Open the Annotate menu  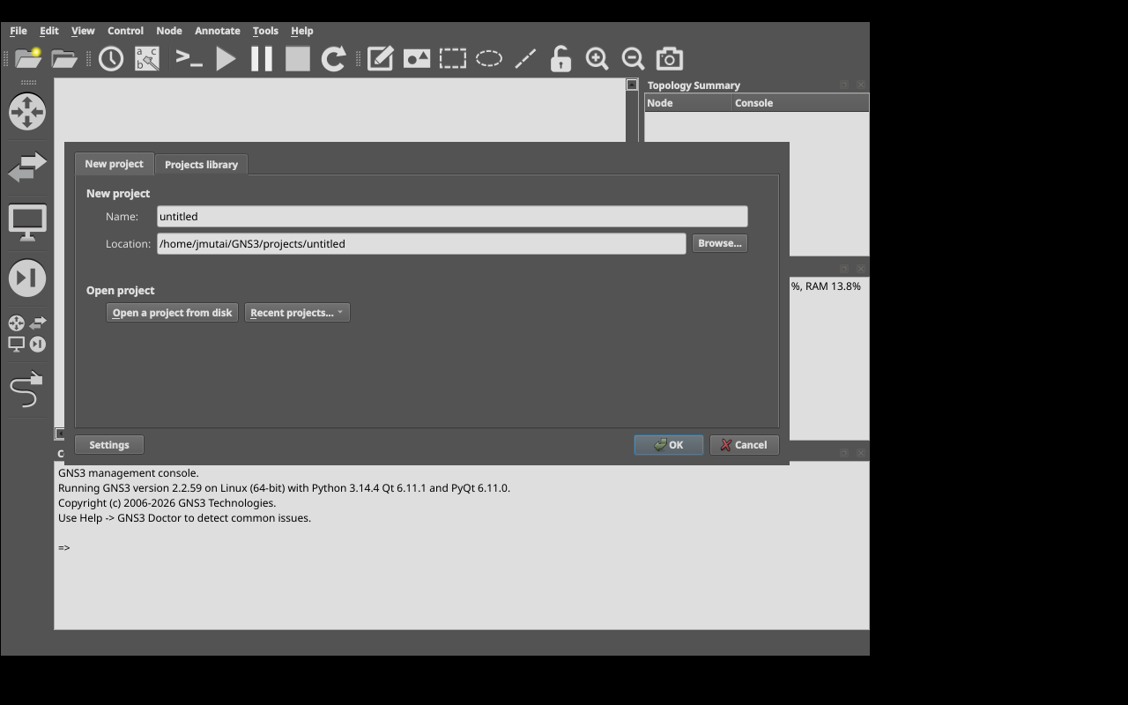pos(218,31)
